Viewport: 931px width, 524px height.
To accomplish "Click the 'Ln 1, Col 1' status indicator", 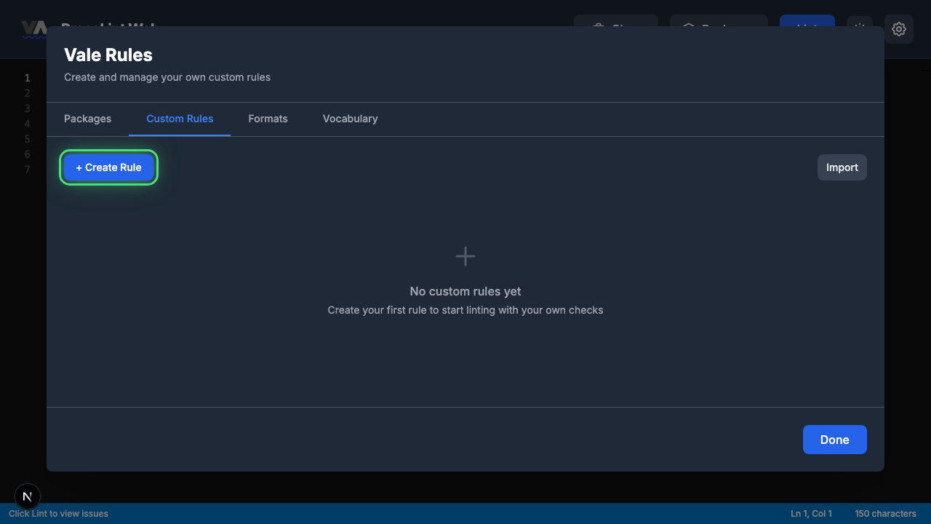I will tap(810, 514).
